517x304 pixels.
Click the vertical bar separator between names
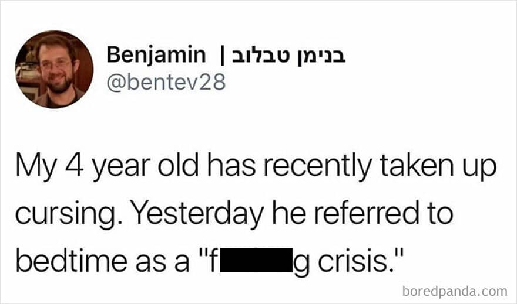[222, 56]
